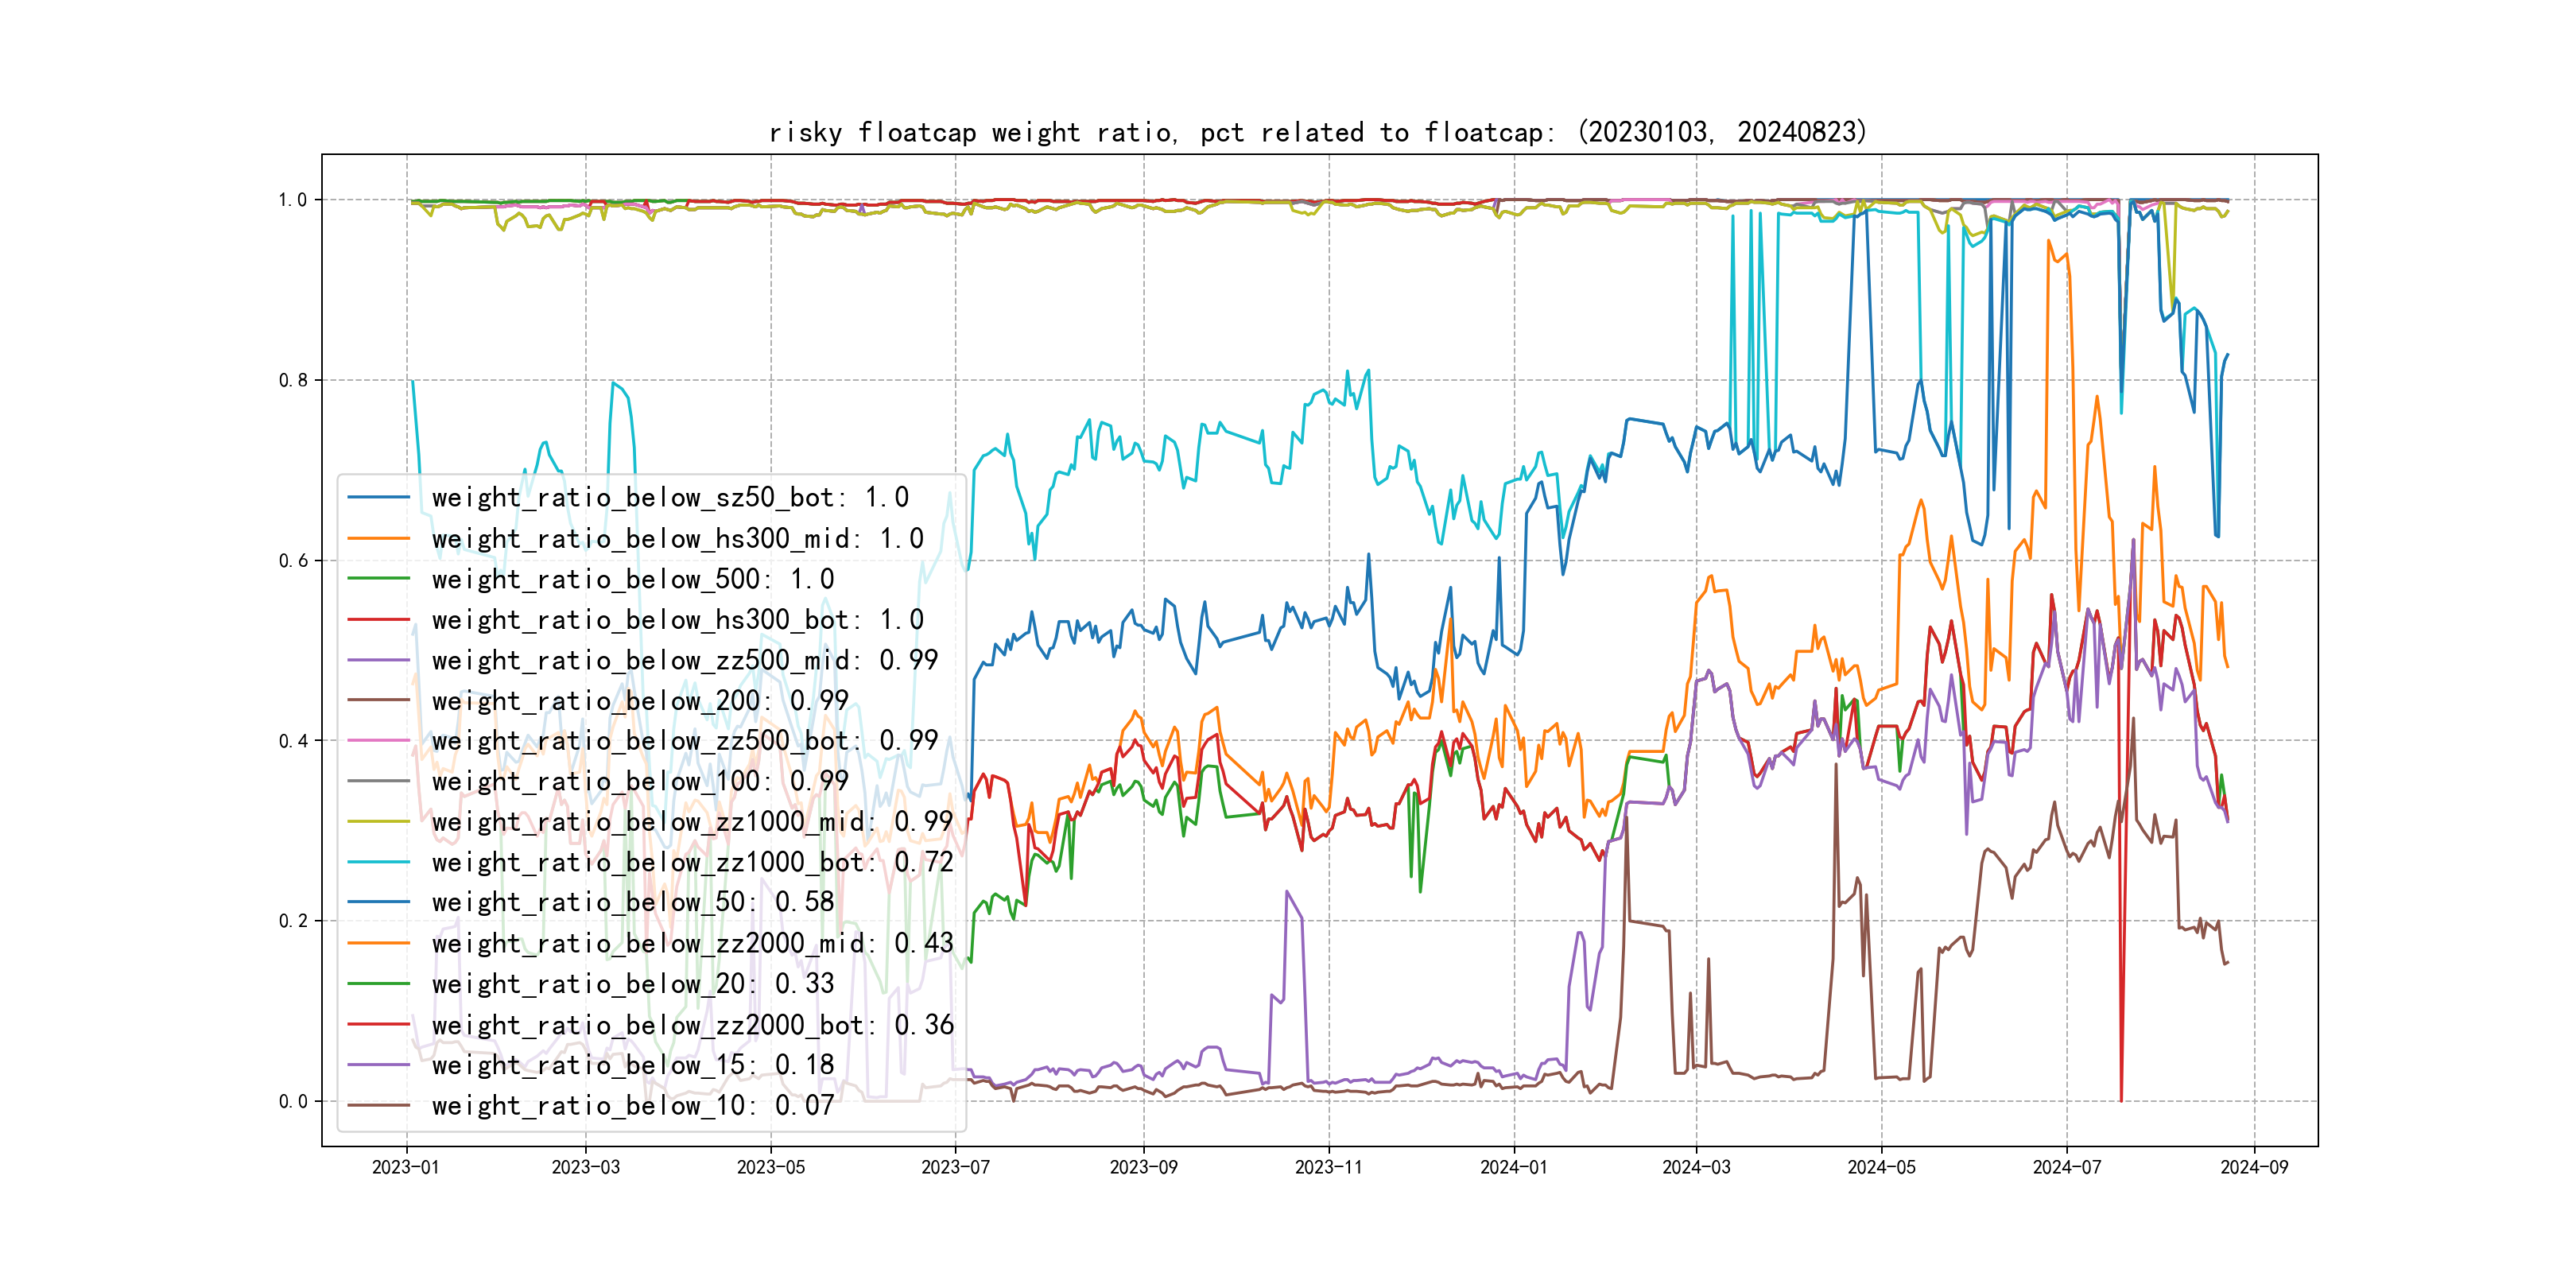Click legend label weight_ratio_below_zz2000_mid: 0.43

point(692,943)
